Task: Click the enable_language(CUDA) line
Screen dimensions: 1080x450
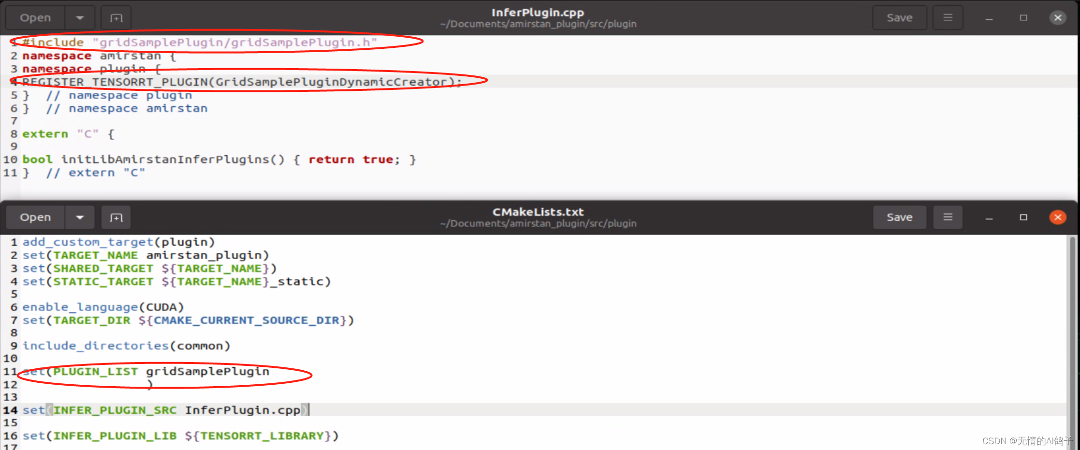Action: coord(103,307)
